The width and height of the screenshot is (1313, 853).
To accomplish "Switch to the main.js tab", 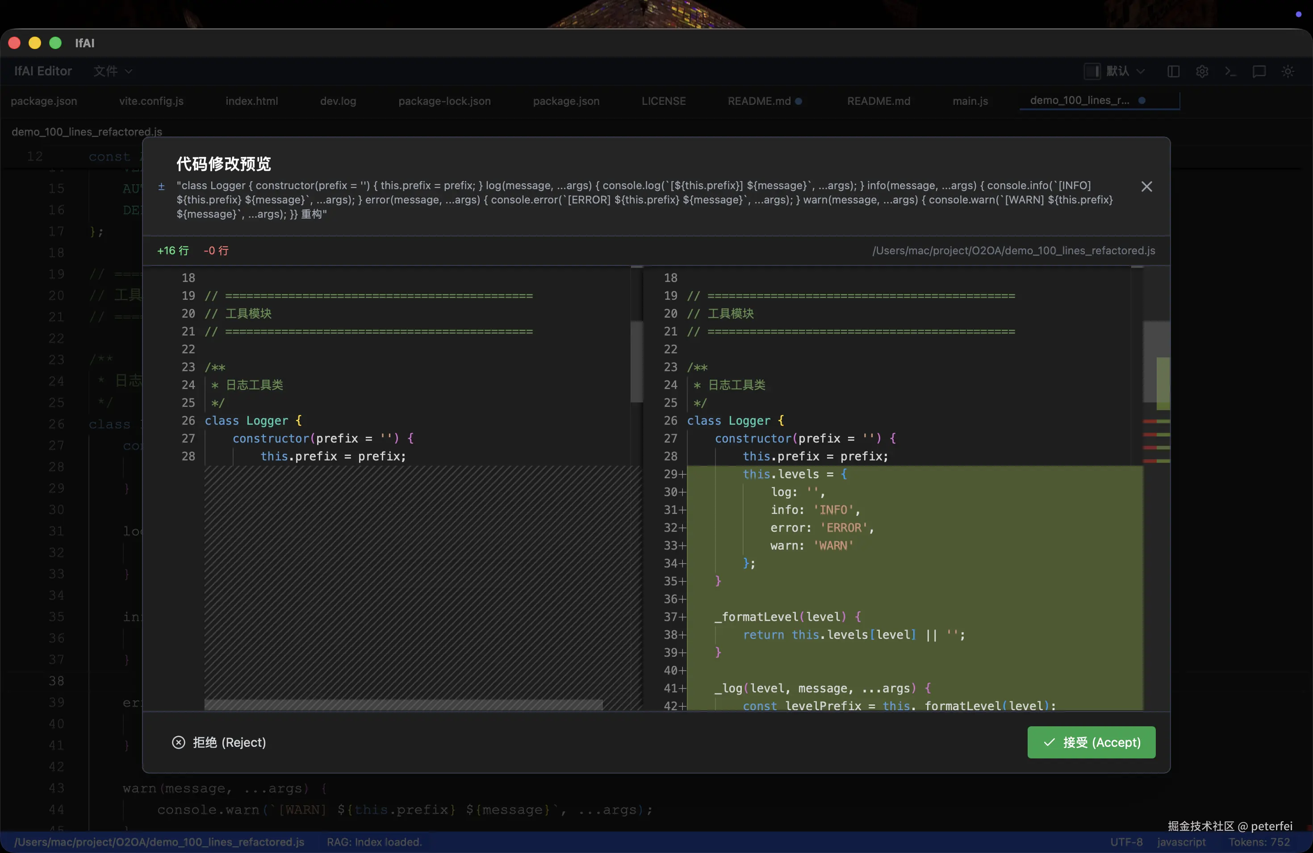I will 970,101.
